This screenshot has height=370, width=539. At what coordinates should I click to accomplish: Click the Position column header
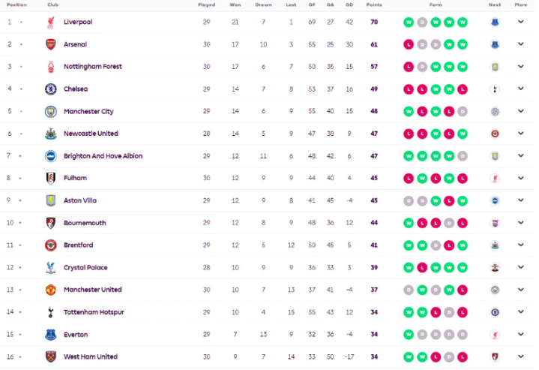coord(16,5)
